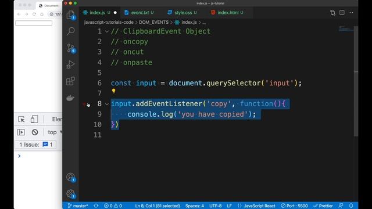The height and width of the screenshot is (209, 372).
Task: Open the top context dropdown in DevTools
Action: [55, 132]
